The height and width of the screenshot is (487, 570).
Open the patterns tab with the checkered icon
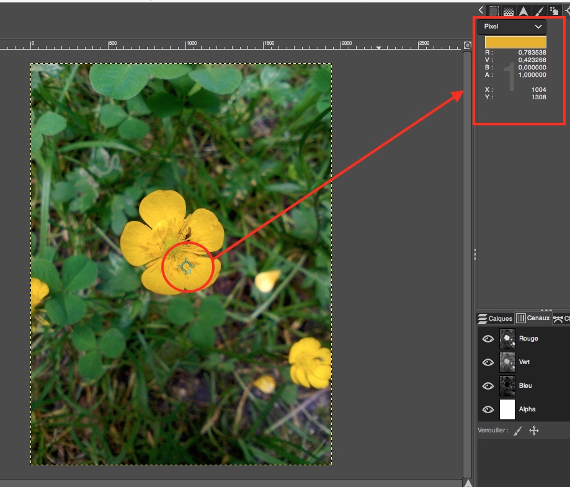click(x=509, y=11)
